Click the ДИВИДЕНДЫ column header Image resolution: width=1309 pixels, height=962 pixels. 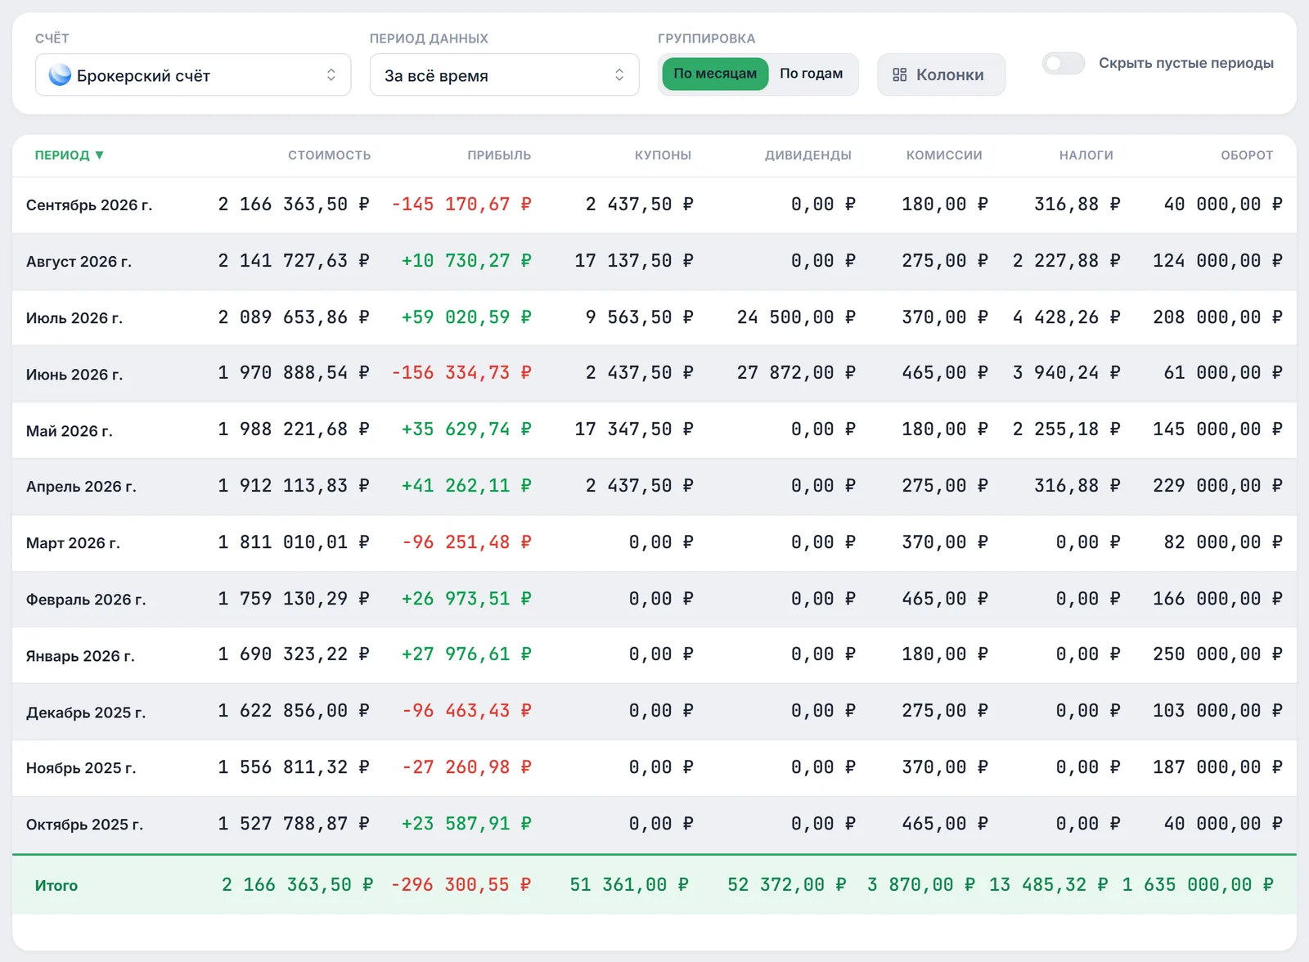coord(807,155)
